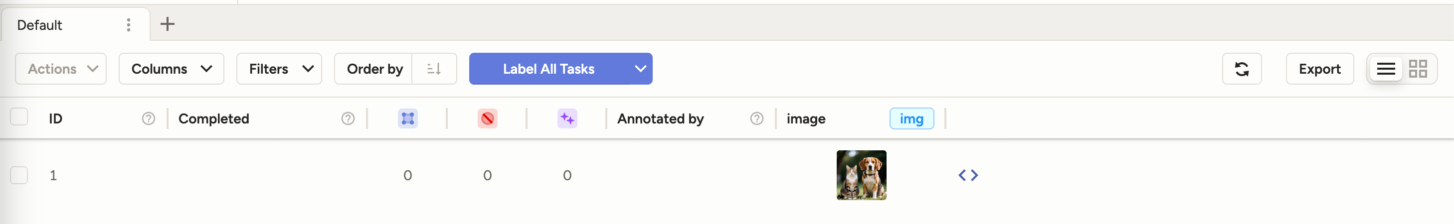Click the cancelled annotations column icon
The height and width of the screenshot is (224, 1454).
click(487, 118)
